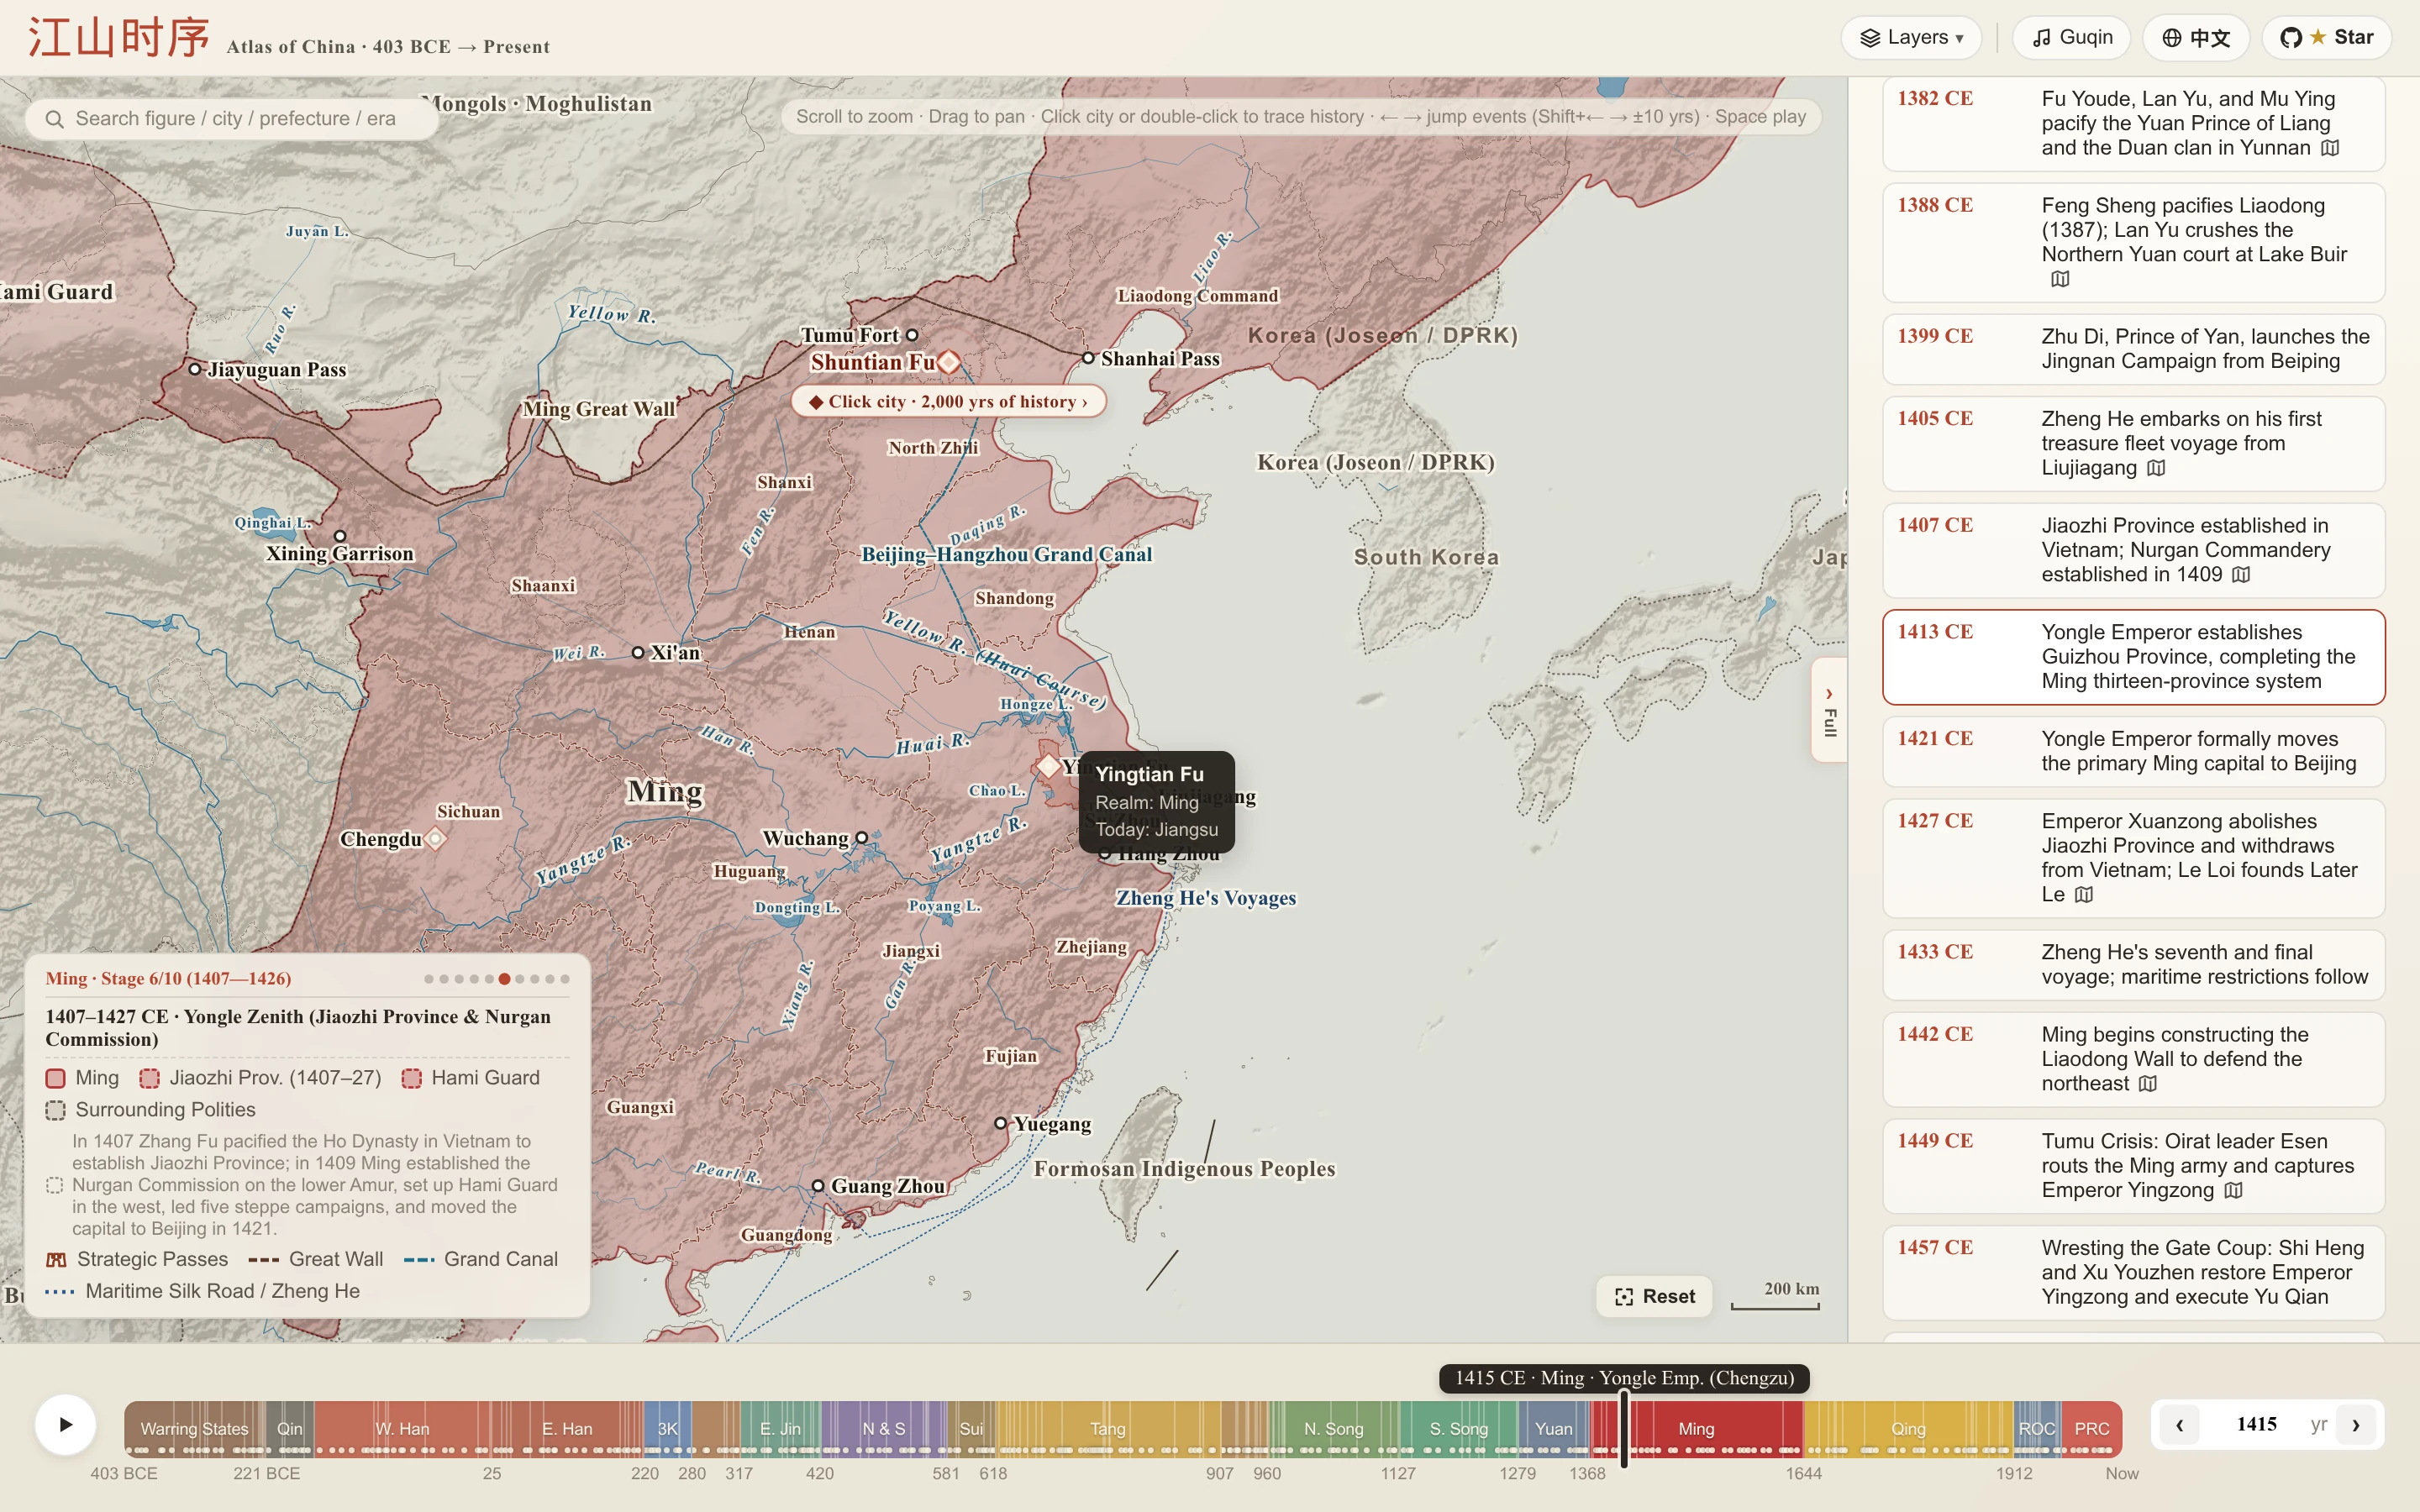
Task: Jump to PRC era on timeline
Action: click(2091, 1429)
